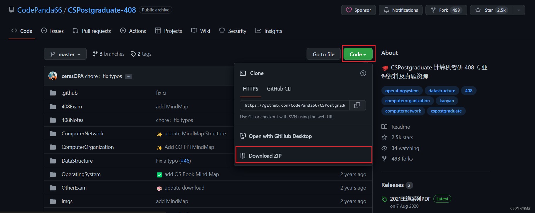Copy the clone URL with the clipboard icon
The height and width of the screenshot is (213, 535).
tap(357, 105)
